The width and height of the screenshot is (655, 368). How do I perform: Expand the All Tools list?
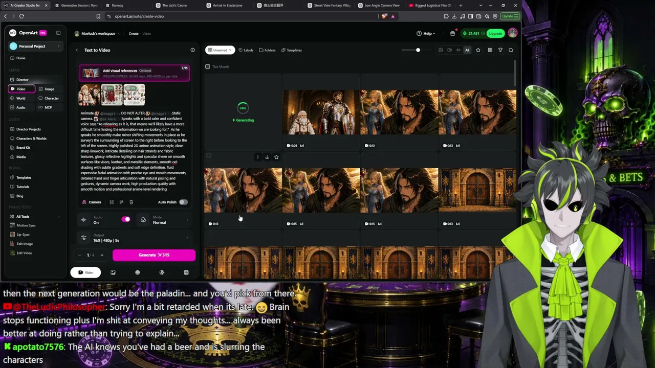pyautogui.click(x=35, y=217)
